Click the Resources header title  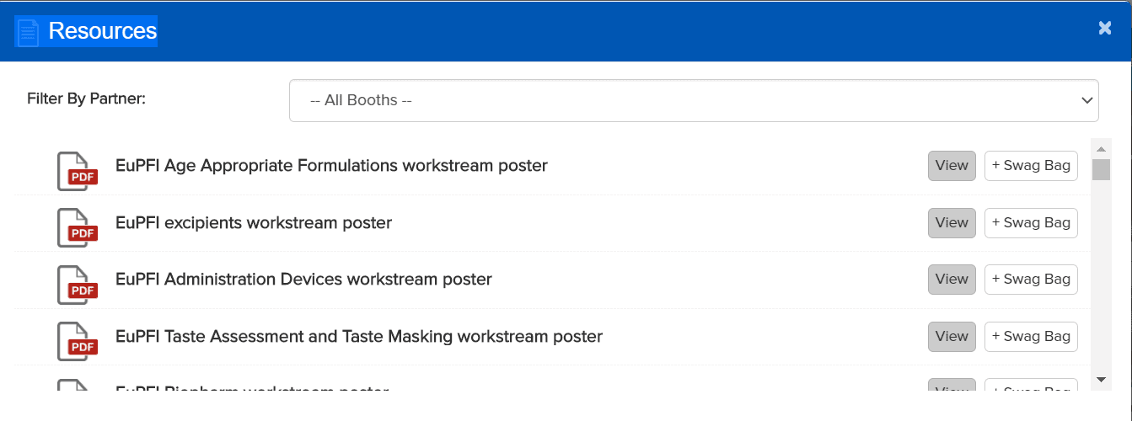pos(103,31)
